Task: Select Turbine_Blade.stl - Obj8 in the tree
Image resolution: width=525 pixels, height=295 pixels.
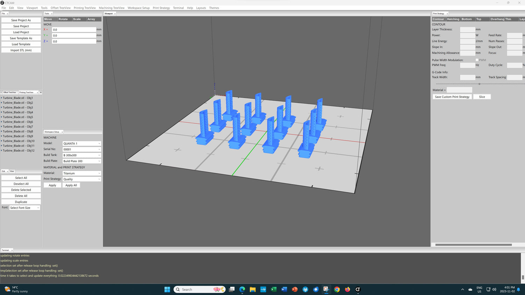Action: [18, 131]
